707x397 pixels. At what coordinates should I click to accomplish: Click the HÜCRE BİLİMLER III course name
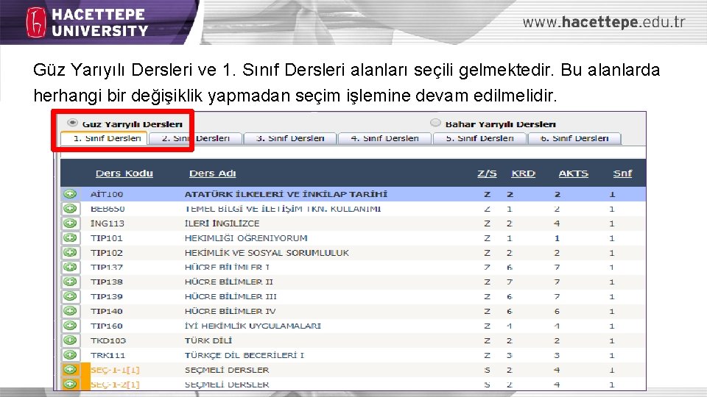pyautogui.click(x=231, y=296)
